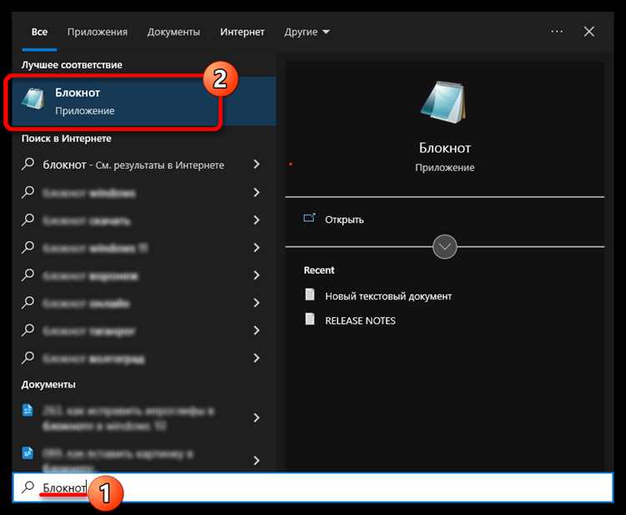The image size is (626, 515).
Task: Click arrow next to 'блокнот скачать' suggestion
Action: coord(256,220)
